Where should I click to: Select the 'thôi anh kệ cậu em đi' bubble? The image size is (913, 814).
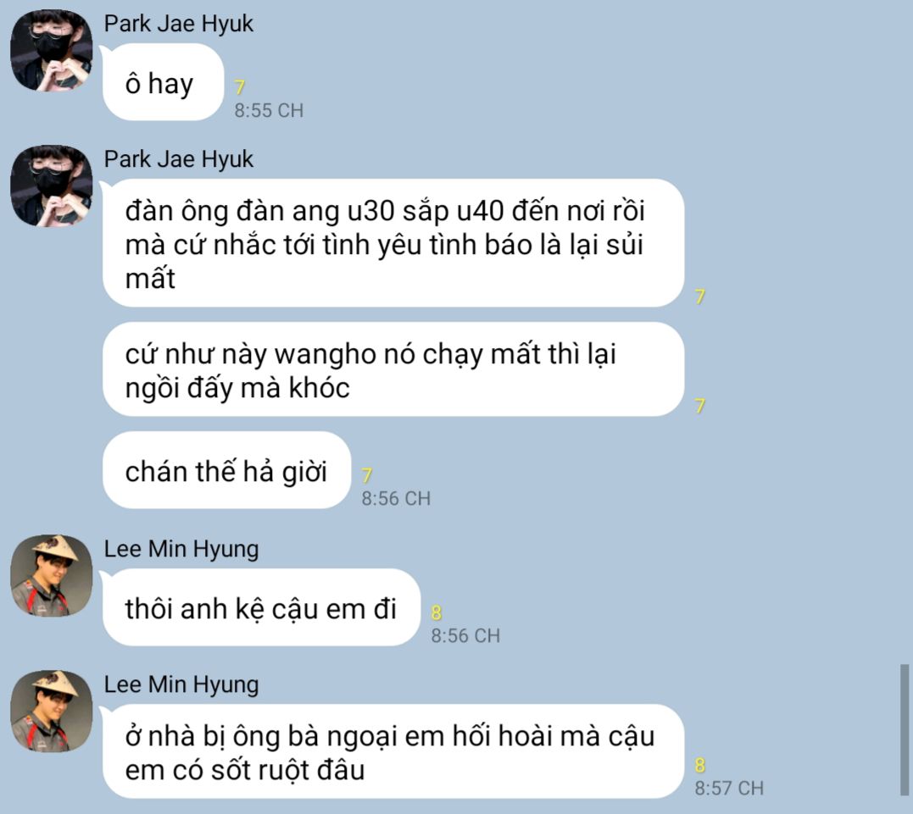(261, 607)
